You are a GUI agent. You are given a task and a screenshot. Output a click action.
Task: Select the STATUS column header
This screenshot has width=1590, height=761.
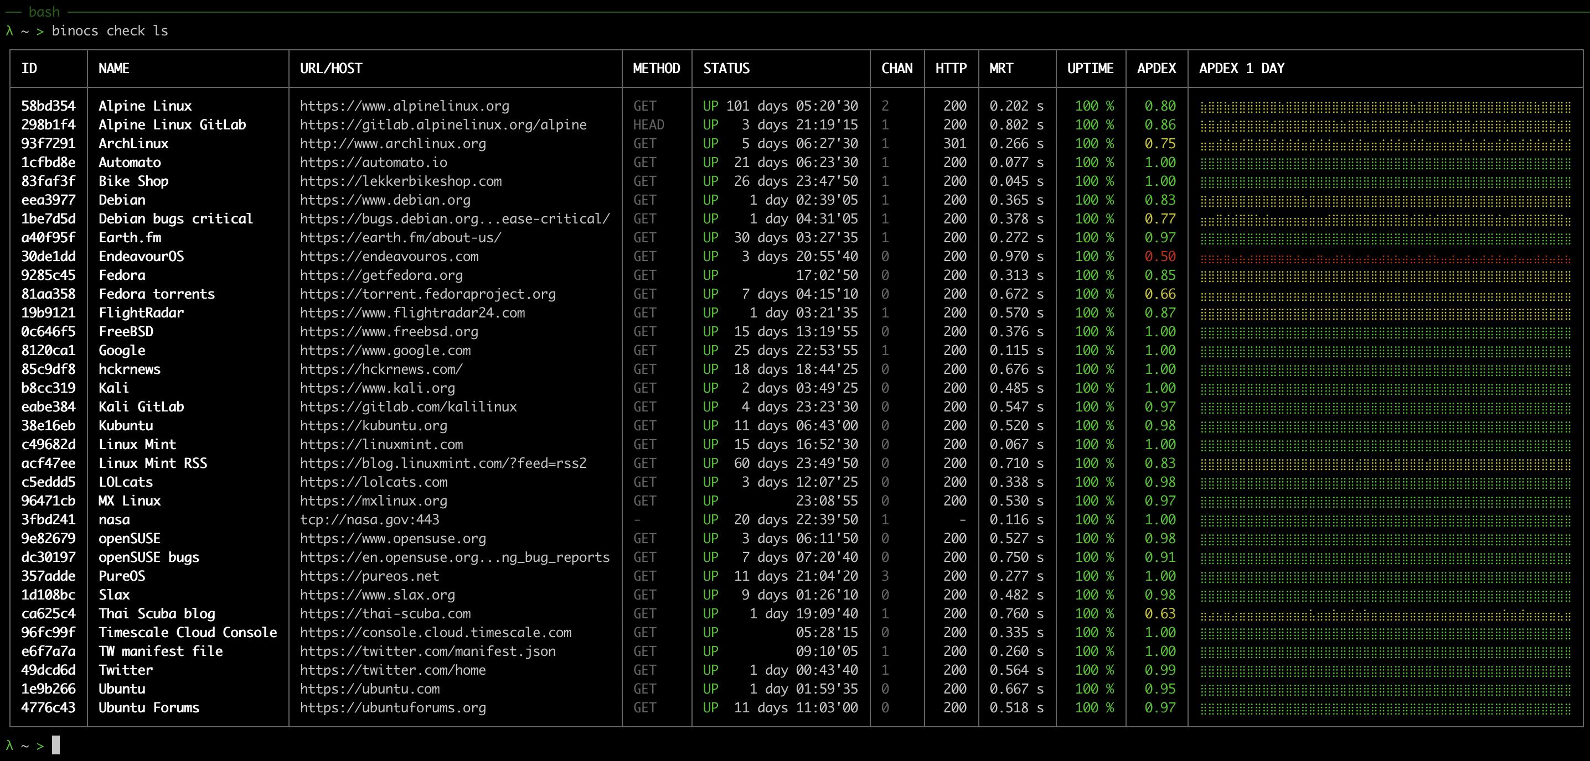[726, 69]
